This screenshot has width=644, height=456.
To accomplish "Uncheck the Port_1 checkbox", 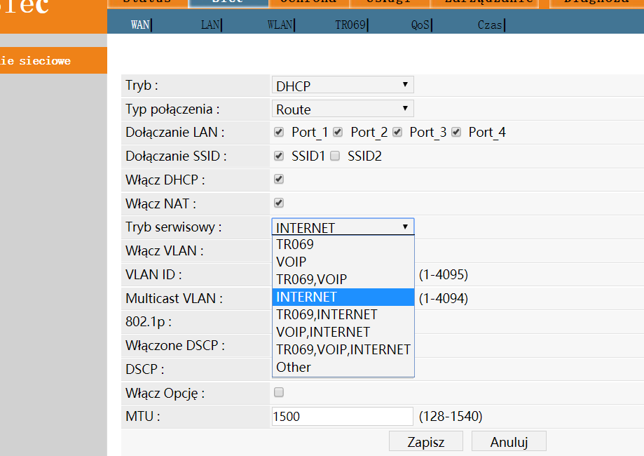I will pyautogui.click(x=279, y=132).
